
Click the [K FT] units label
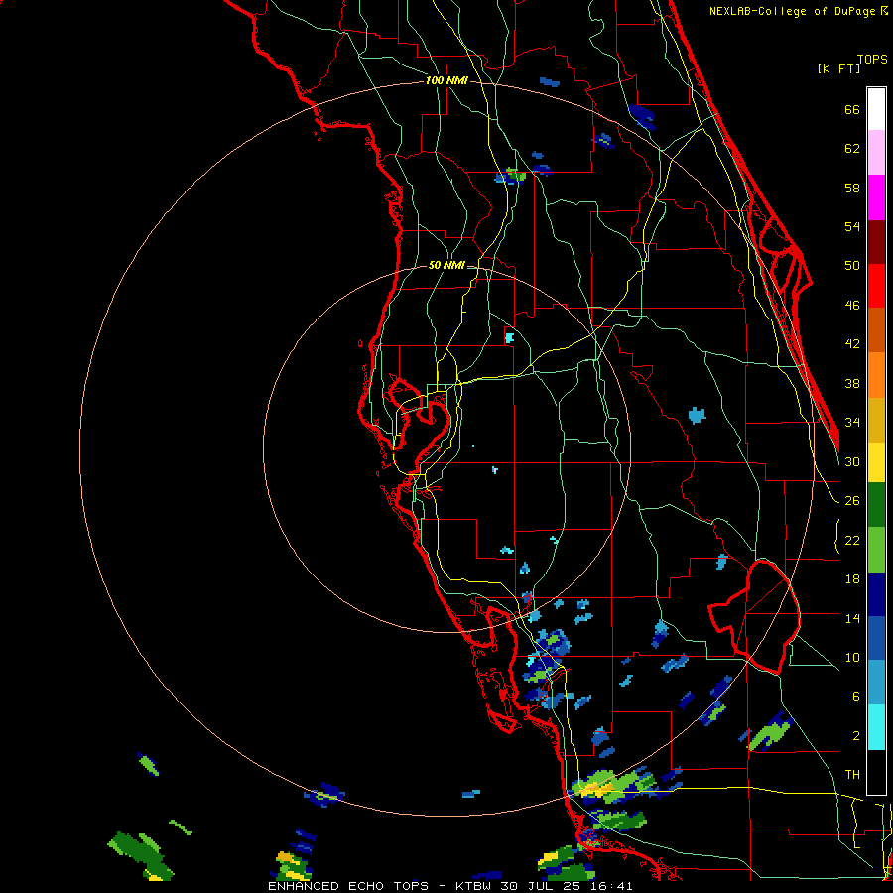coord(838,69)
